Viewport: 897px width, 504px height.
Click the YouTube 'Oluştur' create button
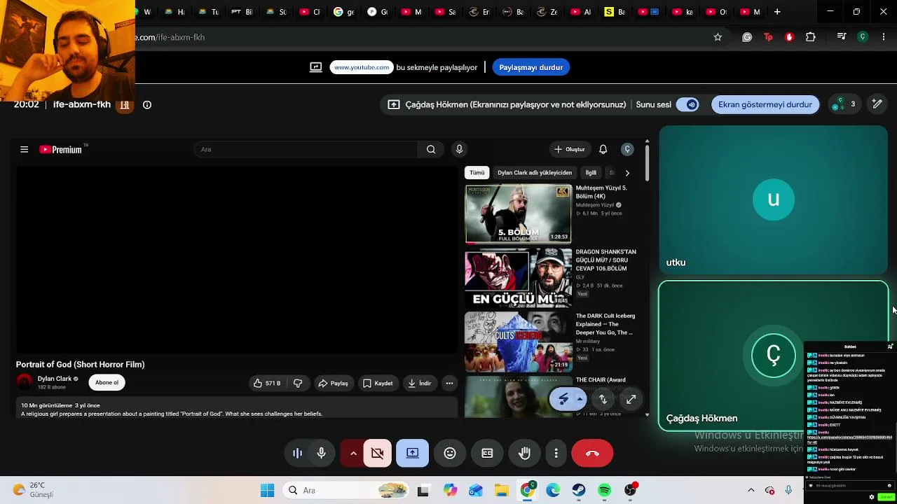(569, 149)
